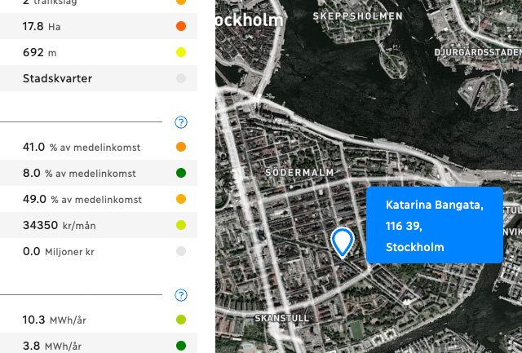Click orange dot for 49.0 % av medelinkomst
This screenshot has width=522, height=353.
tap(181, 199)
